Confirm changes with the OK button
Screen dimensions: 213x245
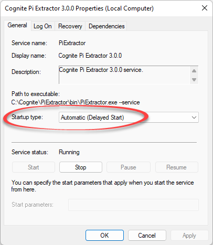click(x=104, y=236)
